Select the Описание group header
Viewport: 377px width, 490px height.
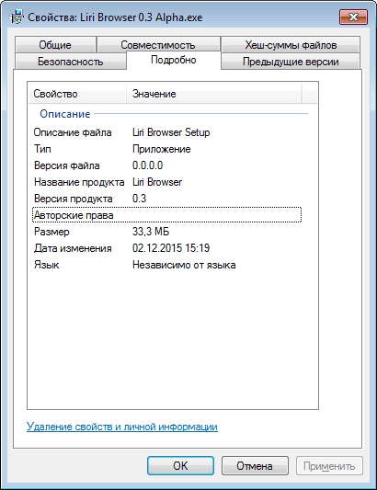tap(65, 114)
